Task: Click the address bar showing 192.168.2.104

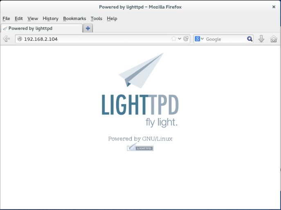Action: pyautogui.click(x=103, y=39)
